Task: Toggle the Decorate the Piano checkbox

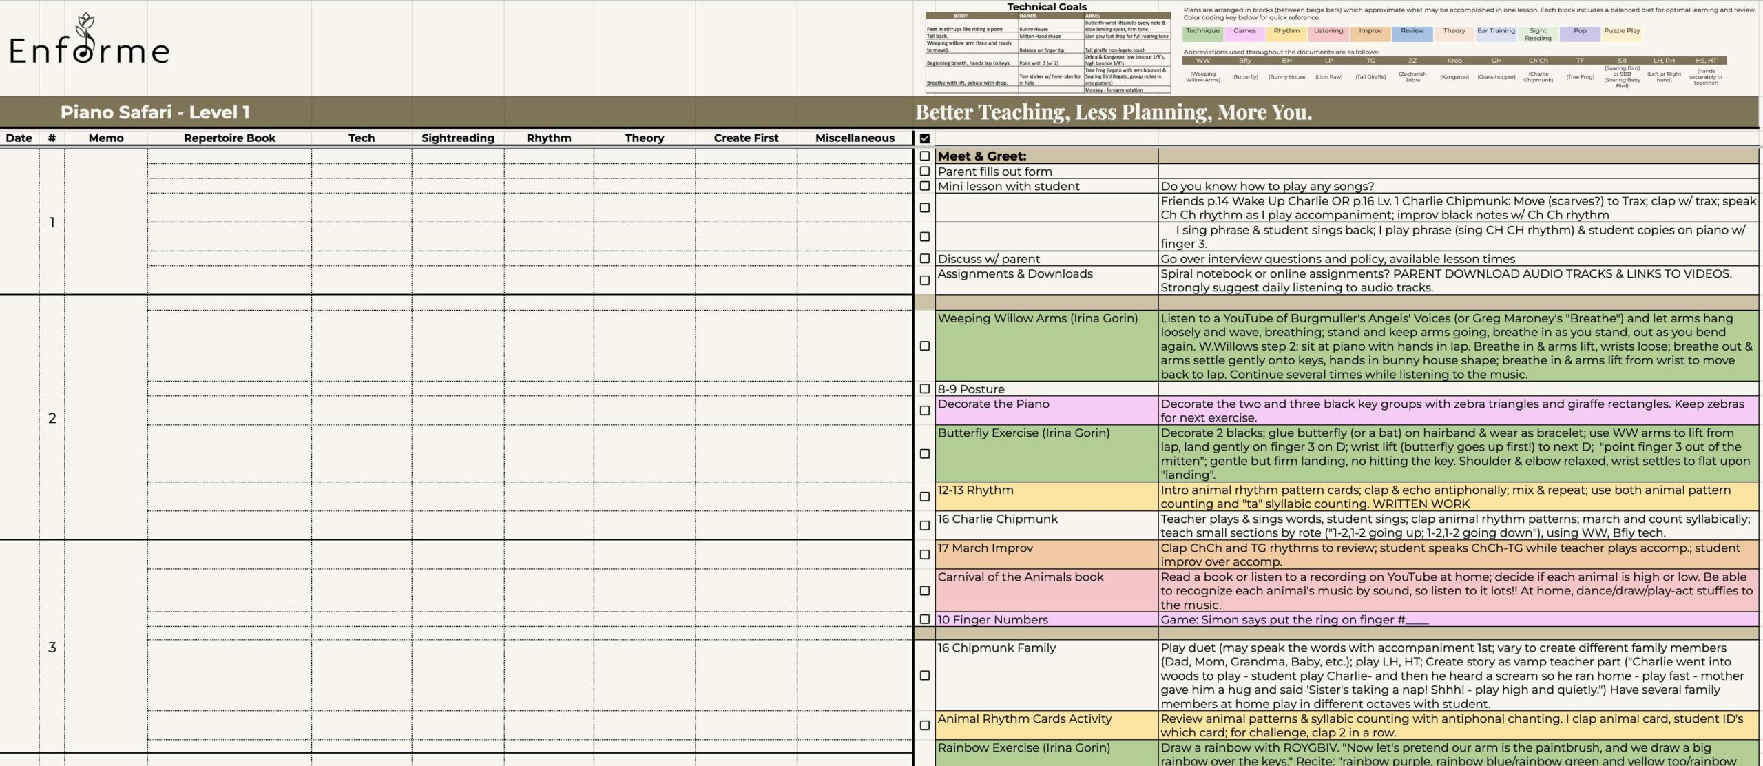Action: (x=924, y=411)
